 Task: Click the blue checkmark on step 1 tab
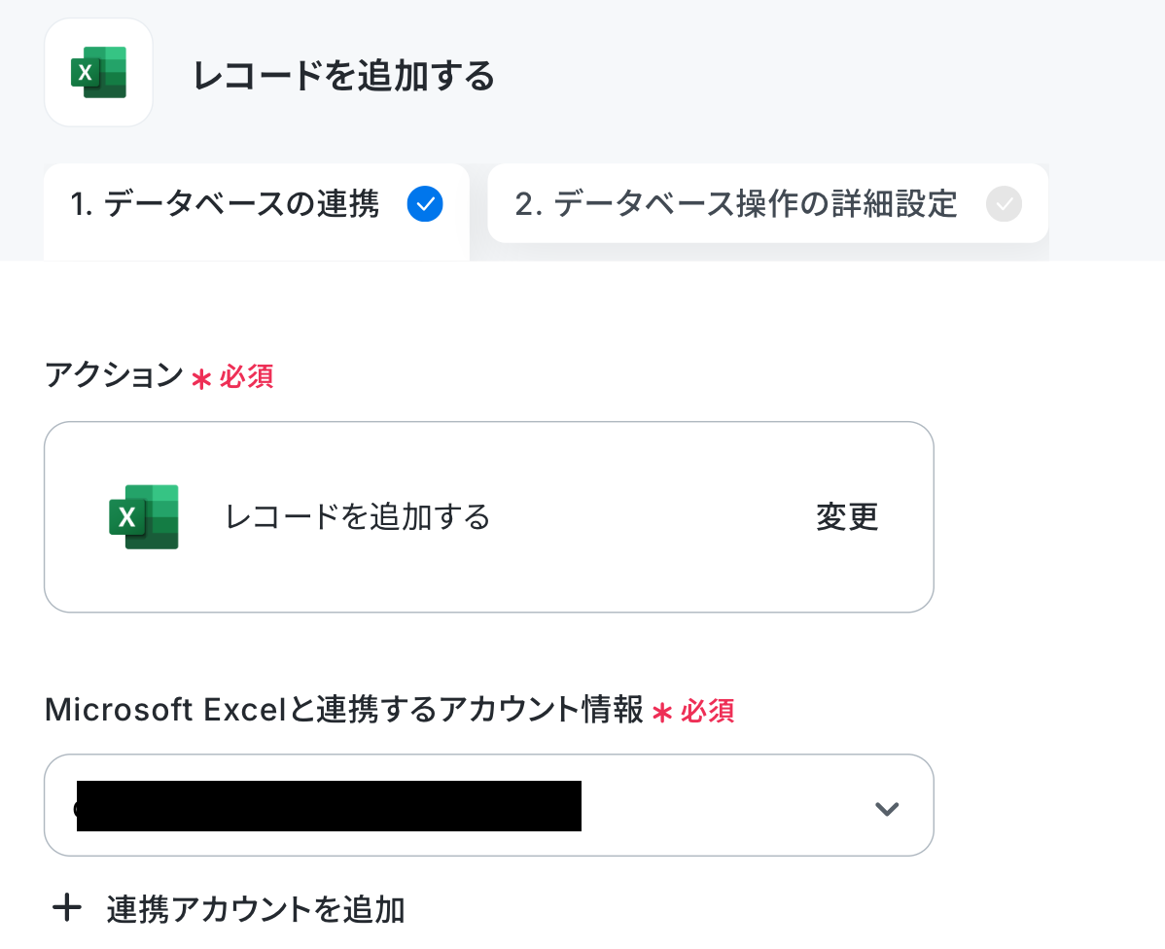[x=425, y=203]
